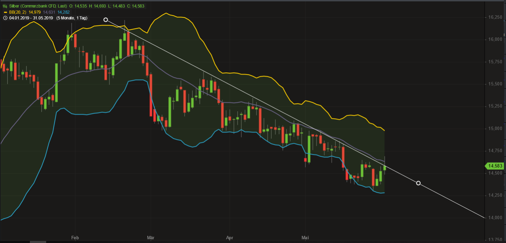Click the 14,000 price axis label

(496, 218)
